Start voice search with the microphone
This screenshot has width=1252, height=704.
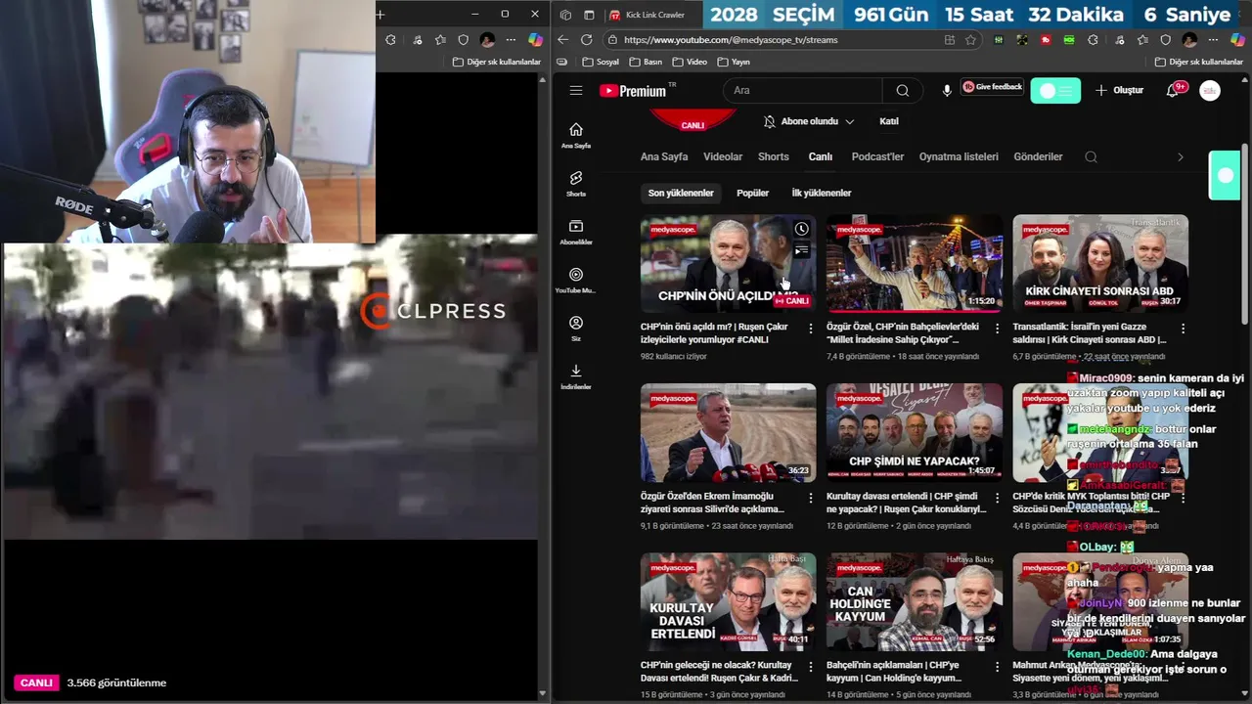point(947,90)
